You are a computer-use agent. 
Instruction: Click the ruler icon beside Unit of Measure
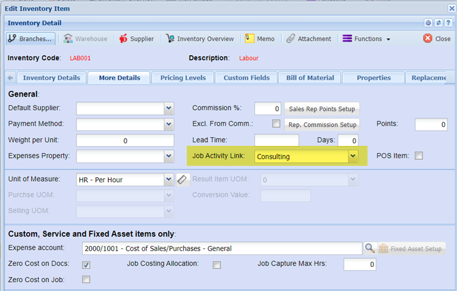183,180
